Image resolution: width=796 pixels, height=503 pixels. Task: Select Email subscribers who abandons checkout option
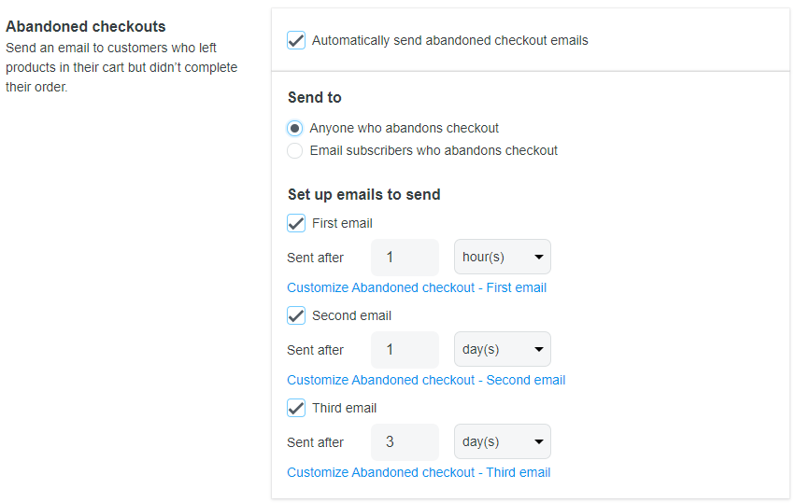coord(295,150)
